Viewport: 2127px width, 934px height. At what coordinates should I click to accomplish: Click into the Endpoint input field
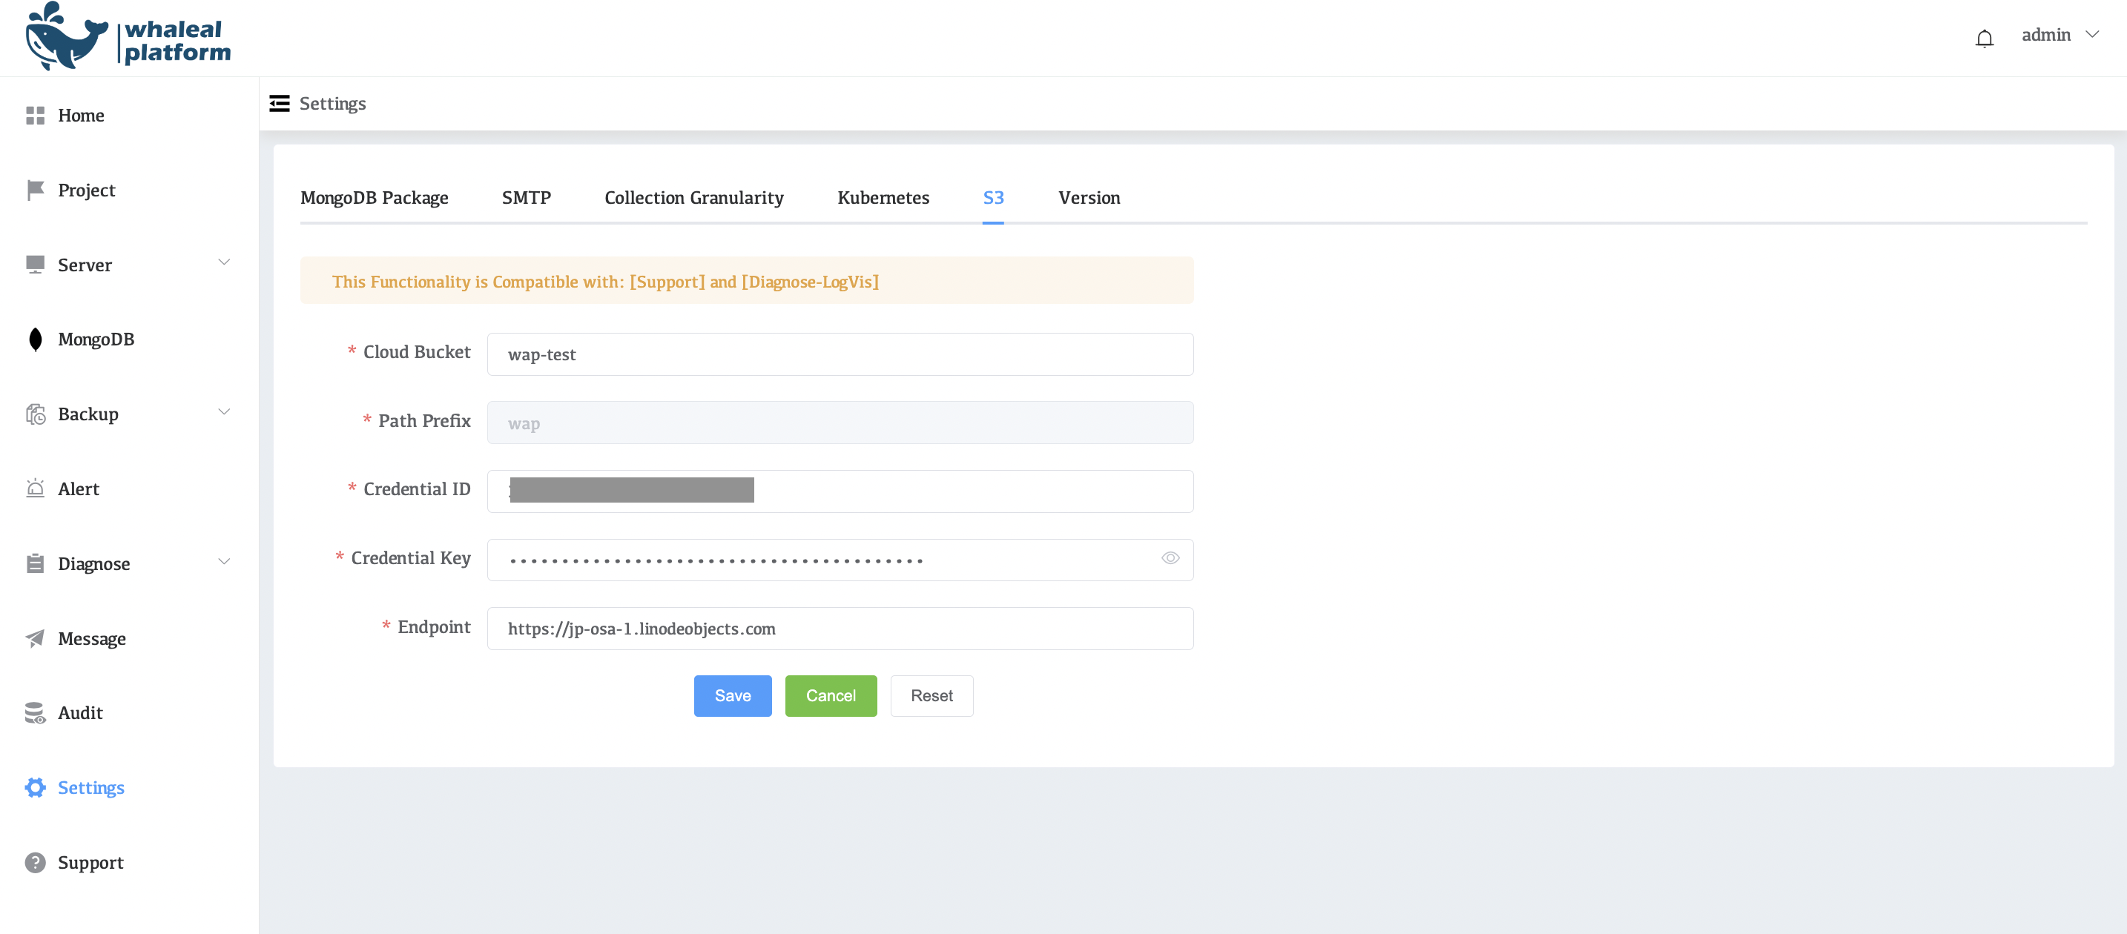coord(839,629)
